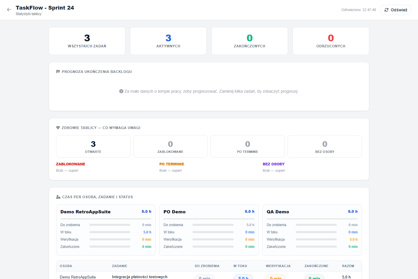Screen dimensions: 418x279
Task: Click the Razem column header
Action: pos(348,266)
